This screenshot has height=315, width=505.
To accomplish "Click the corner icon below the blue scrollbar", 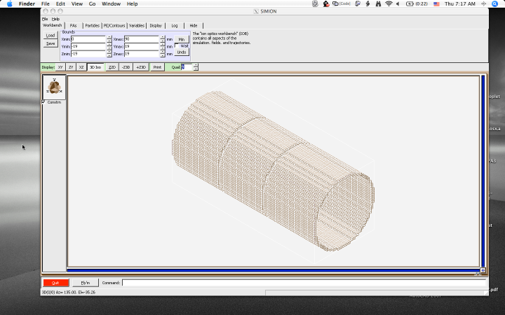I will [483, 270].
